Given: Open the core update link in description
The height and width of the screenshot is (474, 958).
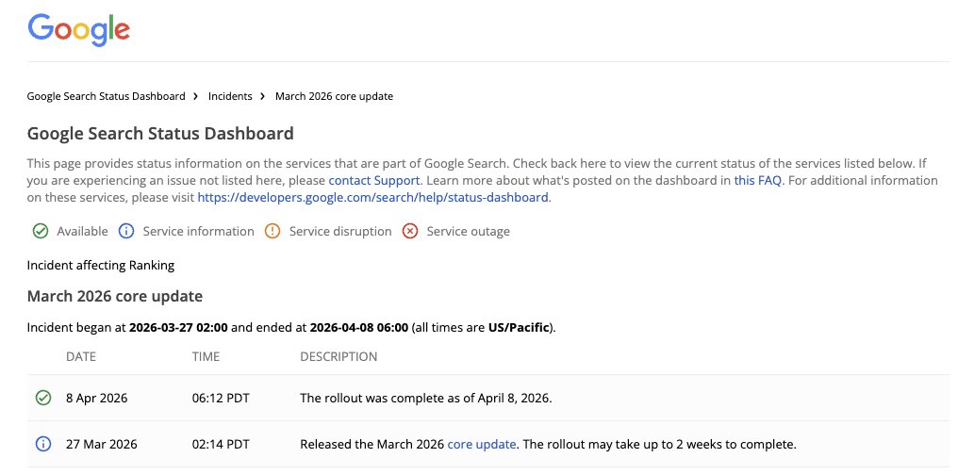Looking at the screenshot, I should [482, 445].
